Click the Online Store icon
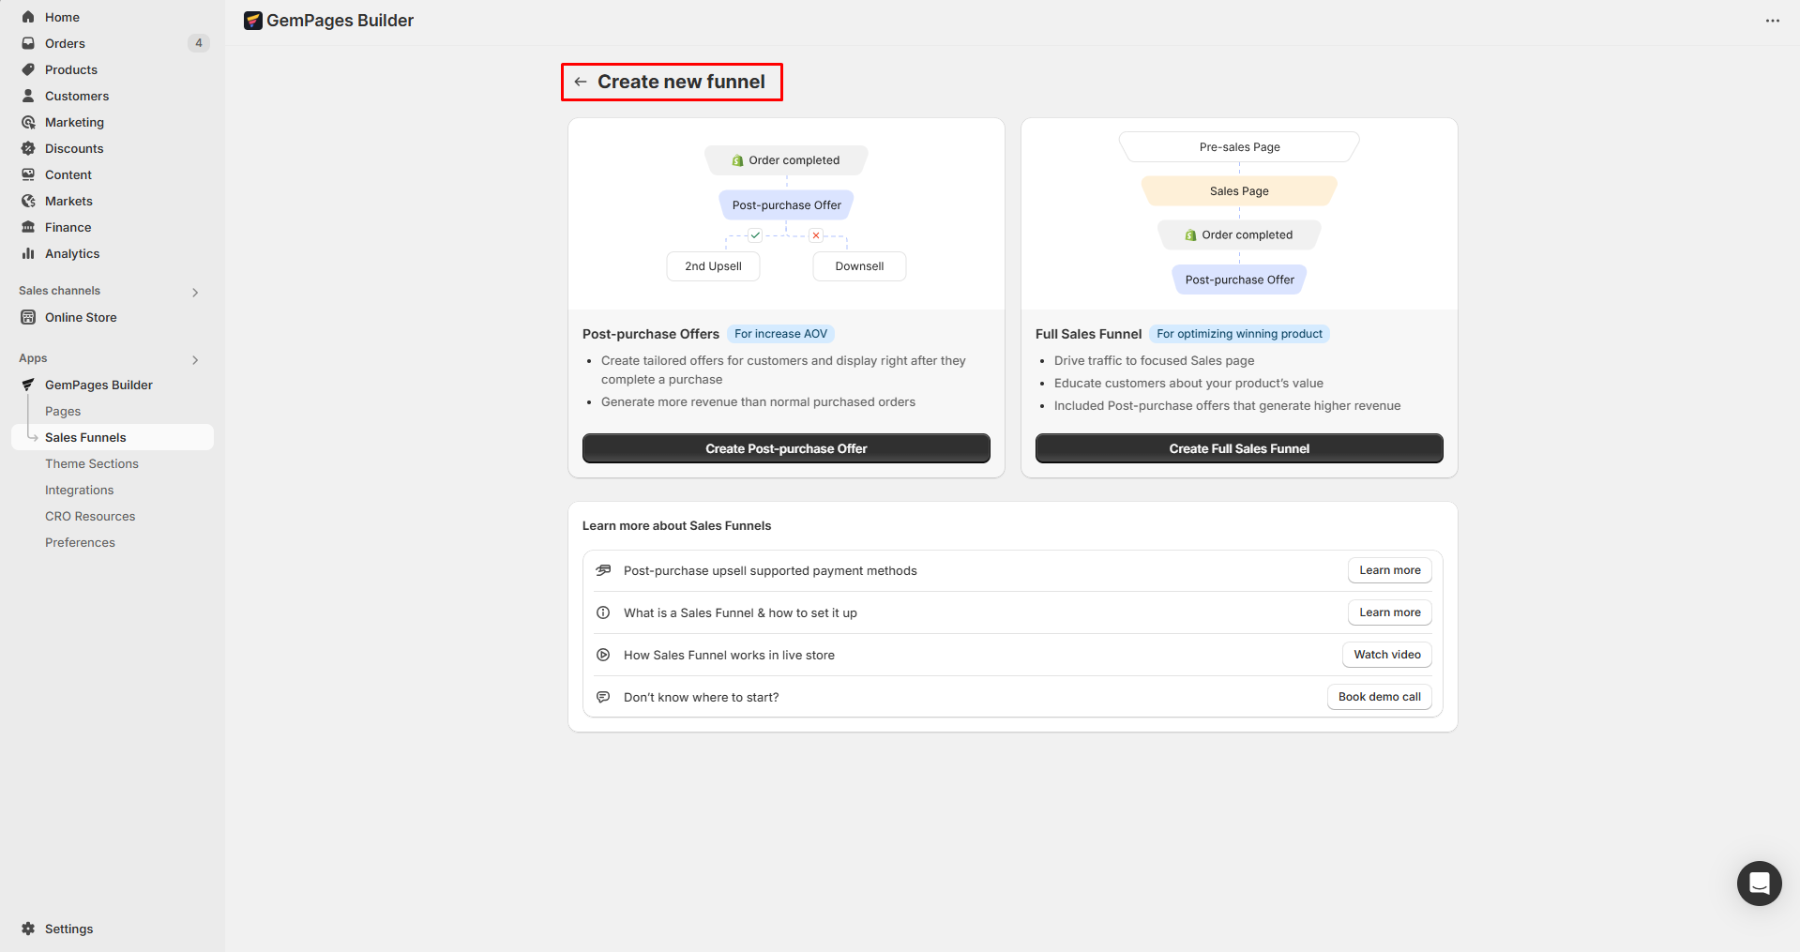 28,317
